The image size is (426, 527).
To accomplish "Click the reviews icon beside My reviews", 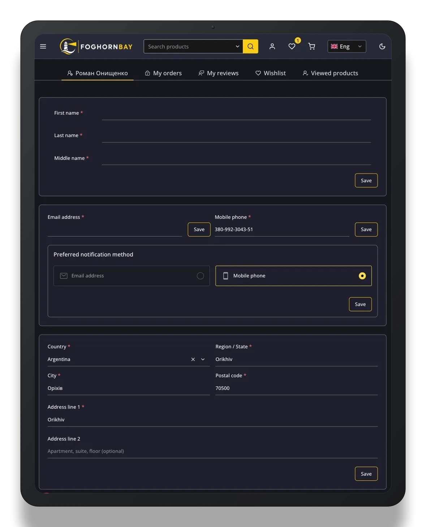I will [201, 73].
